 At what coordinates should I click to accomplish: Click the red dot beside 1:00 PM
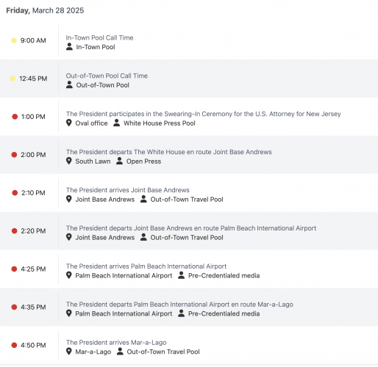coord(15,117)
